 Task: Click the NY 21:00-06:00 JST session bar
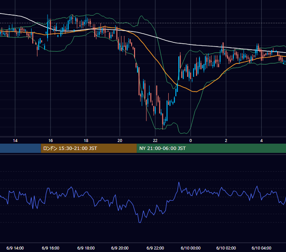tap(211, 148)
